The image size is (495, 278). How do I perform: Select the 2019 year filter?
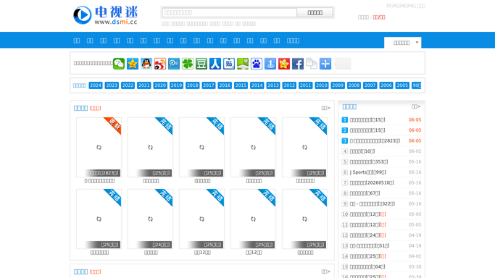coord(176,85)
